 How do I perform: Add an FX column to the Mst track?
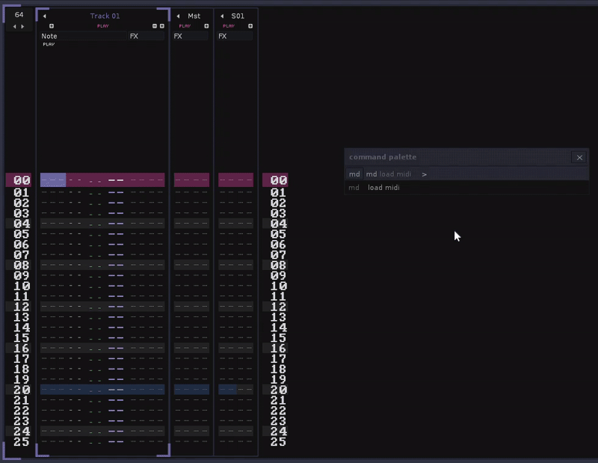pos(206,26)
